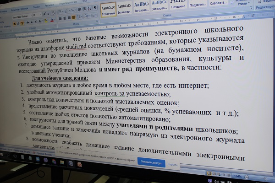Toggle underline (Ч) formatting
Image resolution: width=275 pixels, height=183 pixels.
click(22, 23)
